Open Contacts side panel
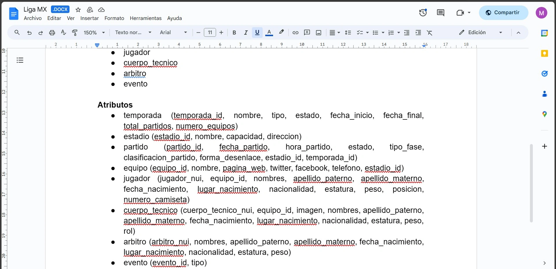556x269 pixels. tap(544, 94)
